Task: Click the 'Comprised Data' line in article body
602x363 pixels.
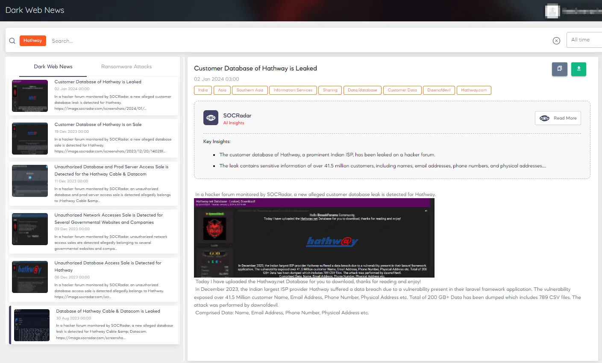Action: 282,313
